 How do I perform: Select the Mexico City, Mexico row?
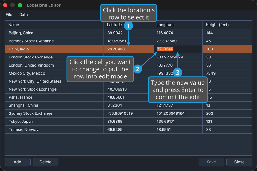[x=128, y=73]
